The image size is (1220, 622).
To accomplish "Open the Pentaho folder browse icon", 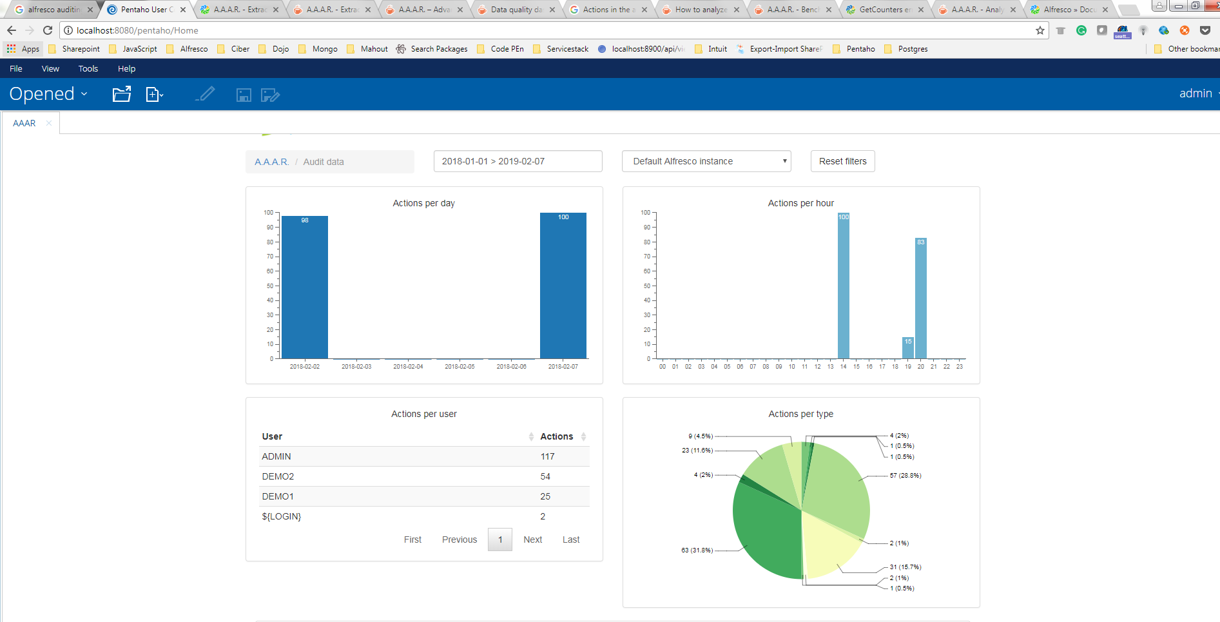I will (x=121, y=94).
